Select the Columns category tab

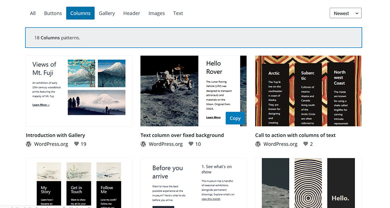pyautogui.click(x=80, y=13)
